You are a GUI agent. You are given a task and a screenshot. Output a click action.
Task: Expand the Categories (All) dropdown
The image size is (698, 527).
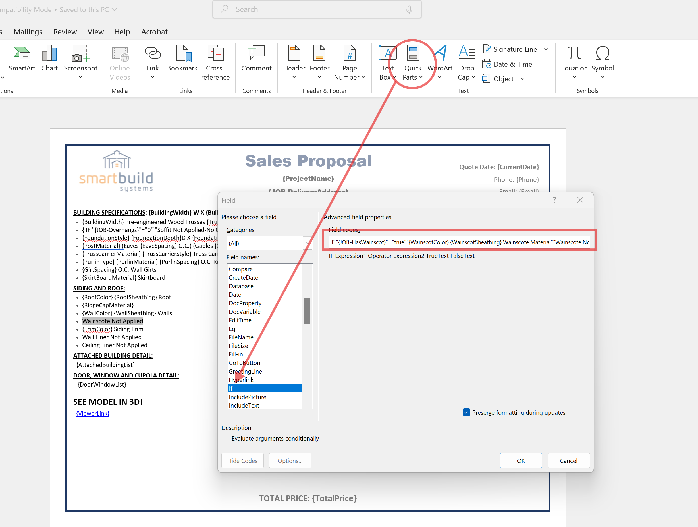307,243
